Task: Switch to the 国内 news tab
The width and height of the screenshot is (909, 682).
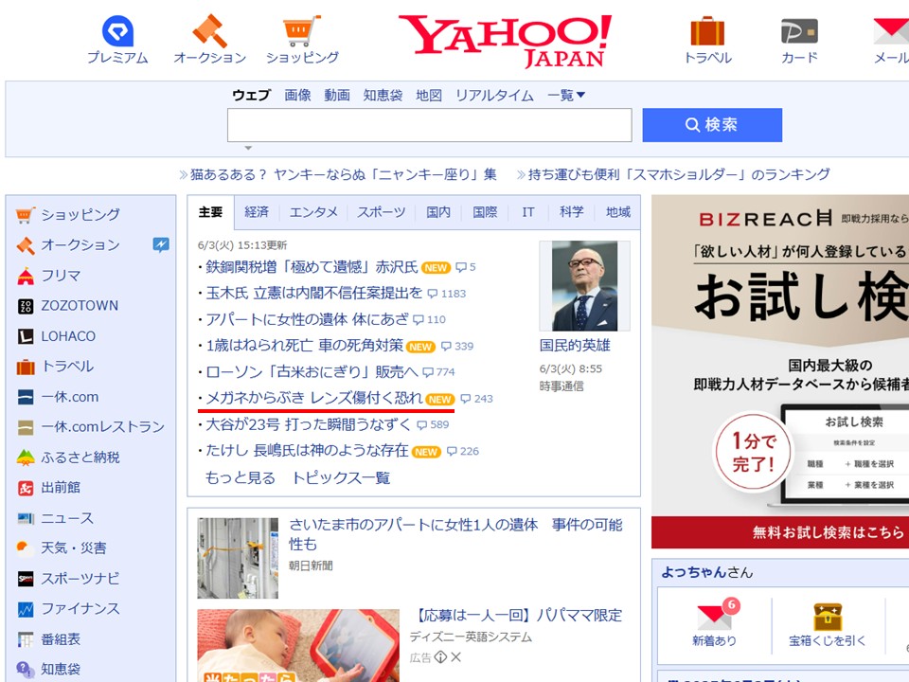Action: tap(438, 212)
